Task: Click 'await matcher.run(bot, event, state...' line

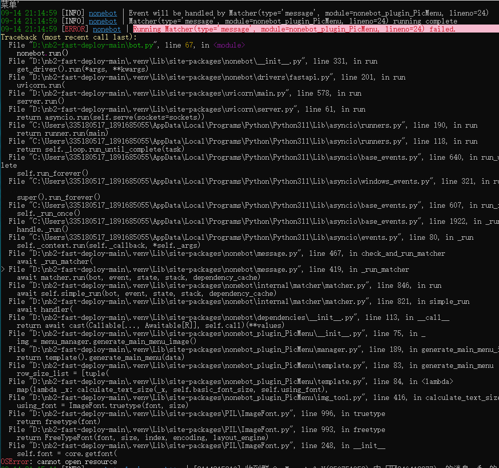Action: coord(139,278)
